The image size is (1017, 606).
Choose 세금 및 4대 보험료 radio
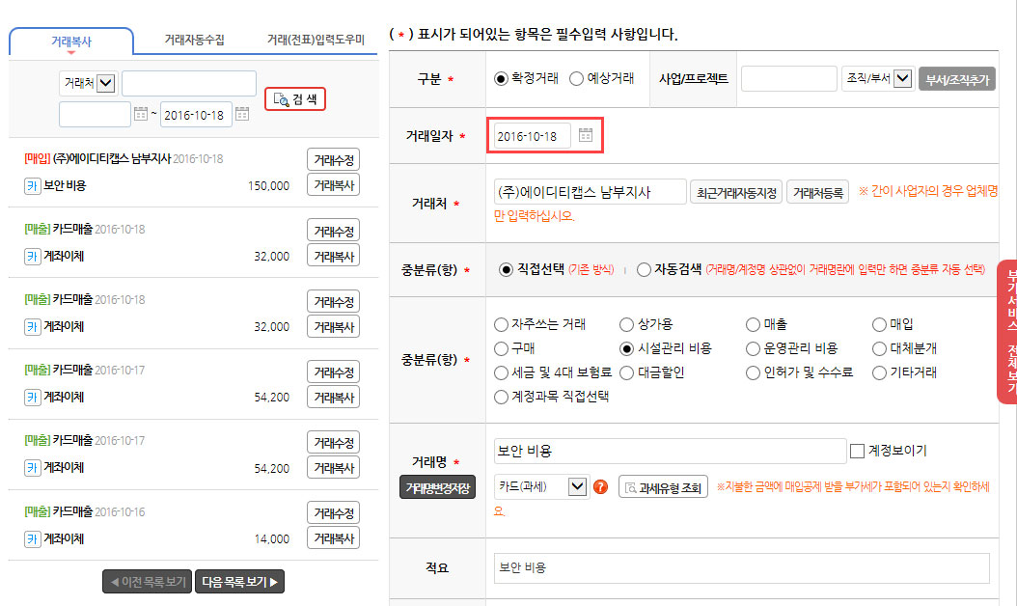tap(501, 373)
